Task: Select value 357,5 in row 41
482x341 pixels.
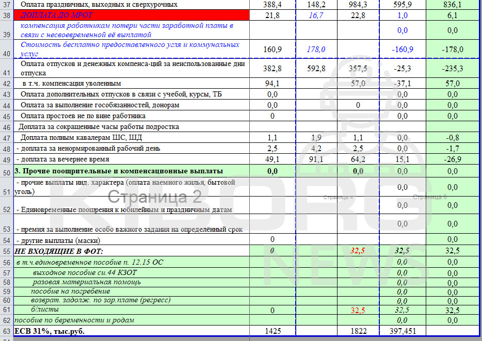Action: 358,68
